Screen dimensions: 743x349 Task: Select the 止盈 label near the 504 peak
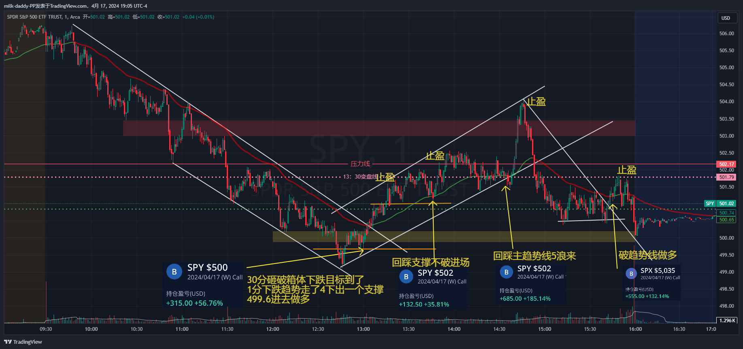536,102
